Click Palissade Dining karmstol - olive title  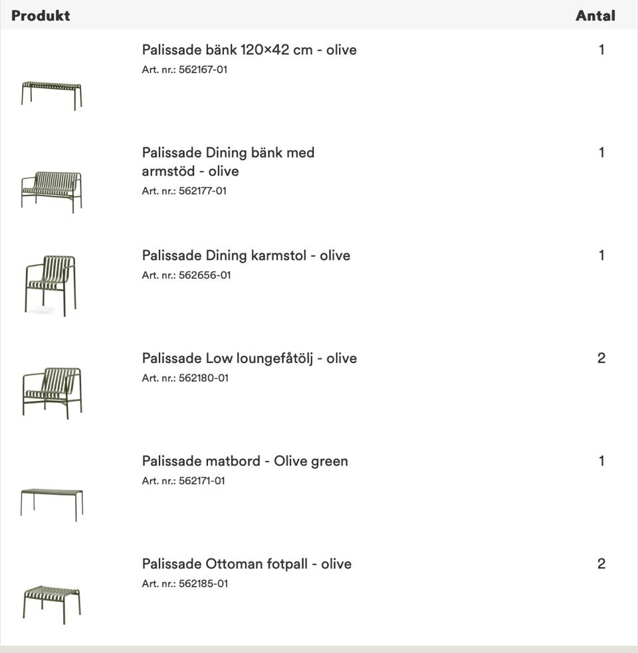[x=246, y=255]
